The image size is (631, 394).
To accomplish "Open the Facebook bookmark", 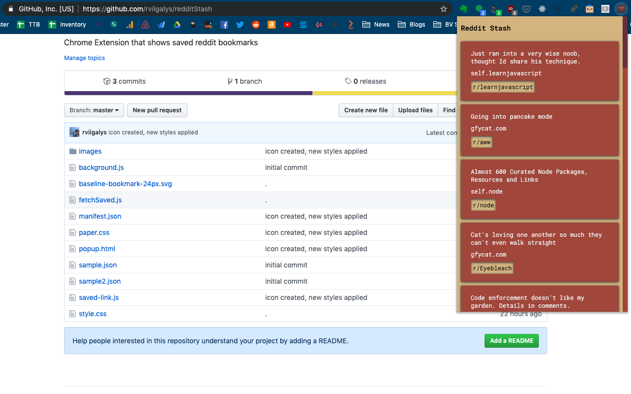I will 224,25.
